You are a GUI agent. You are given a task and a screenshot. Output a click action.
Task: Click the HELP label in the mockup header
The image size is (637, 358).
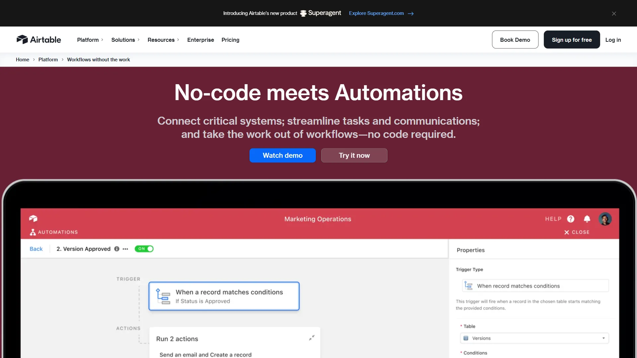pyautogui.click(x=553, y=219)
